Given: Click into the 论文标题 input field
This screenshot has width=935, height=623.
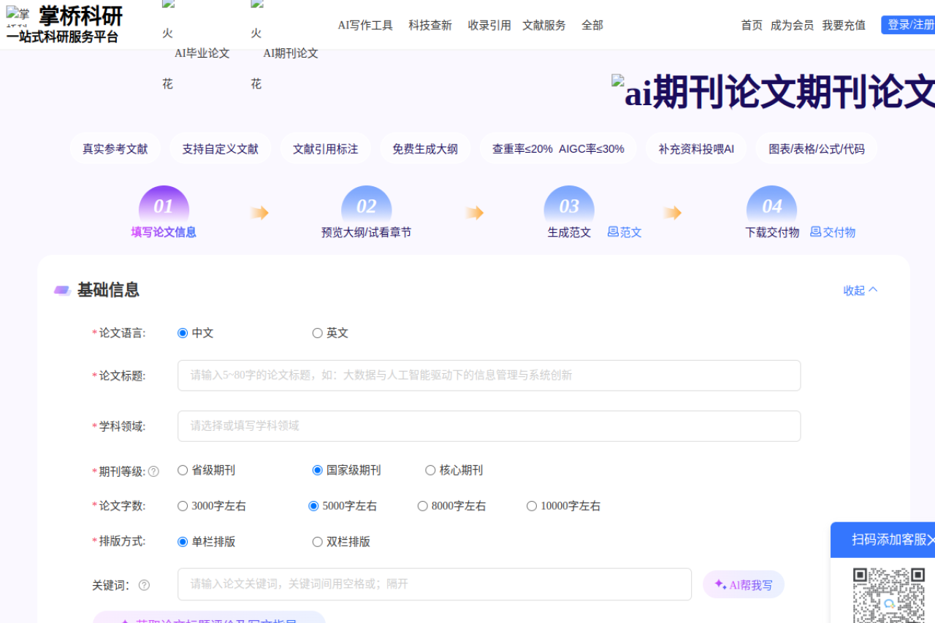Looking at the screenshot, I should [x=489, y=375].
